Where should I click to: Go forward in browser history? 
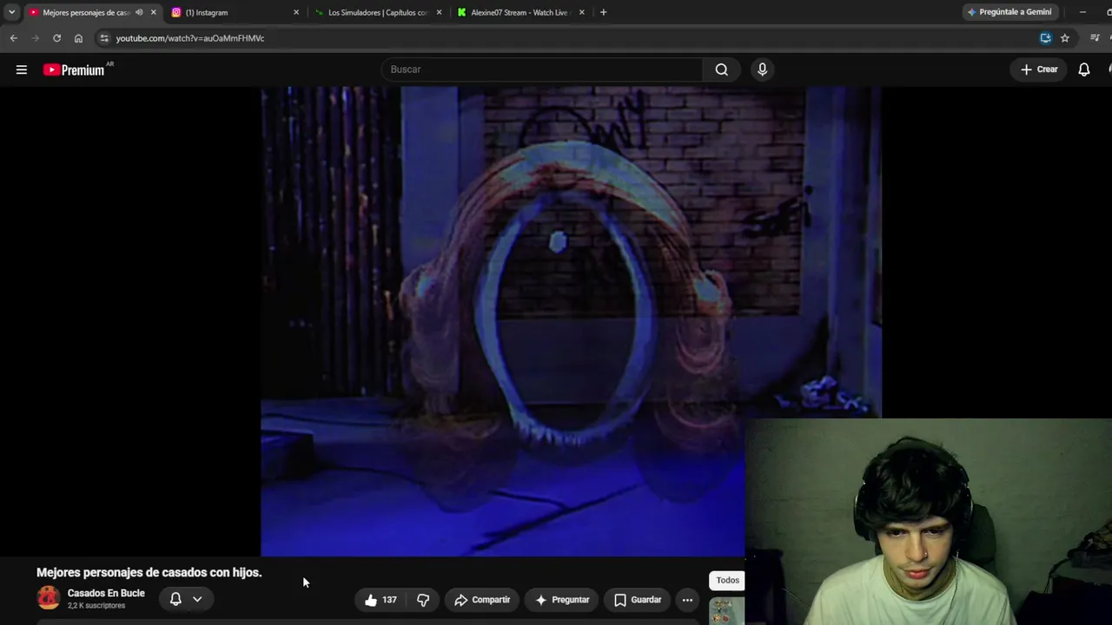[x=36, y=38]
